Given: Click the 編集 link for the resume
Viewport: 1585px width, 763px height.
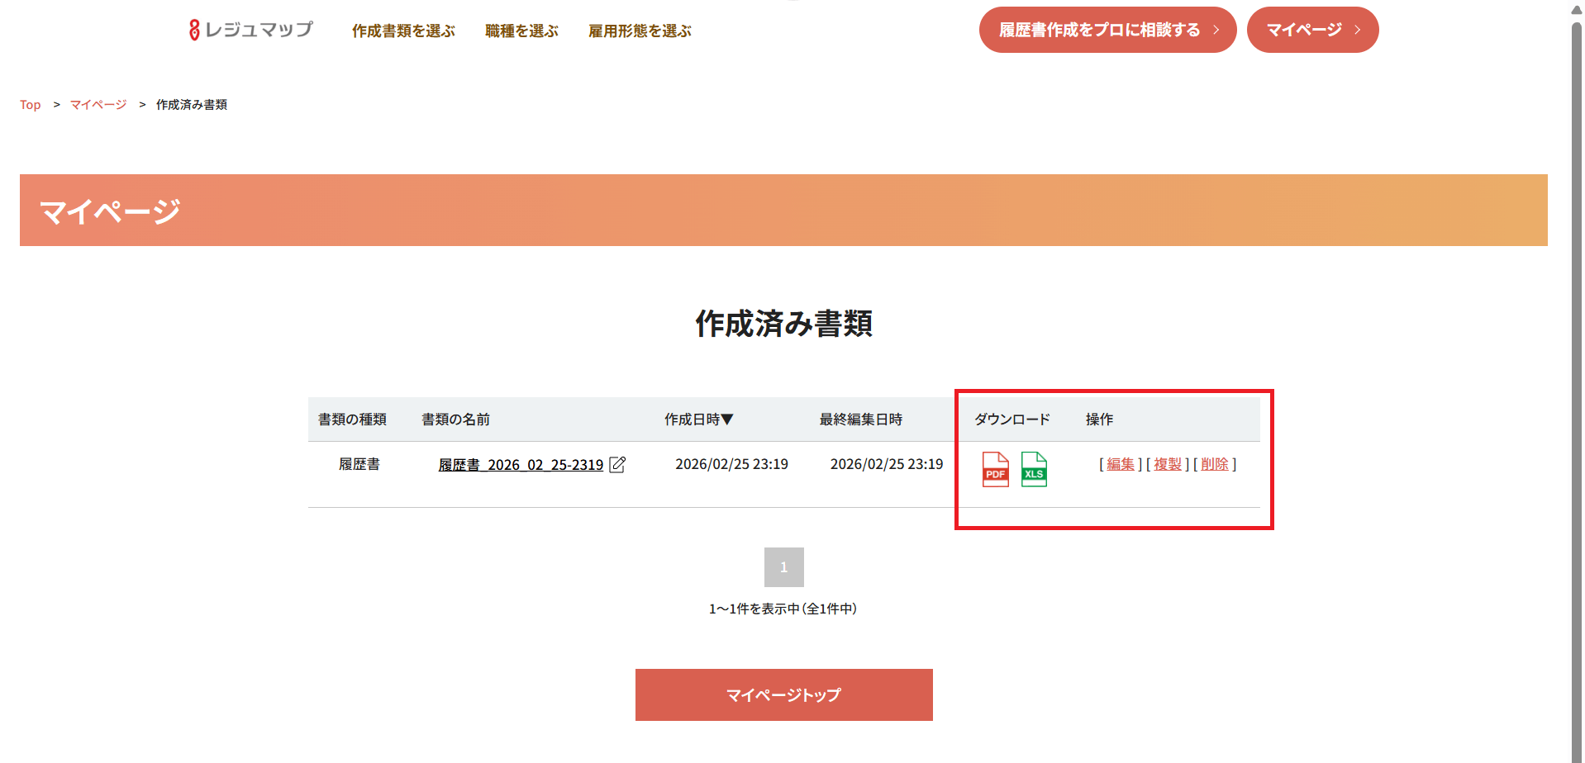Looking at the screenshot, I should click(1121, 464).
